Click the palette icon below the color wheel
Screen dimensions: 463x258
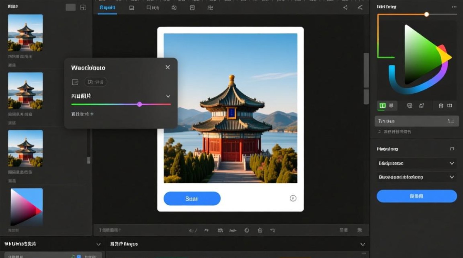(x=410, y=106)
